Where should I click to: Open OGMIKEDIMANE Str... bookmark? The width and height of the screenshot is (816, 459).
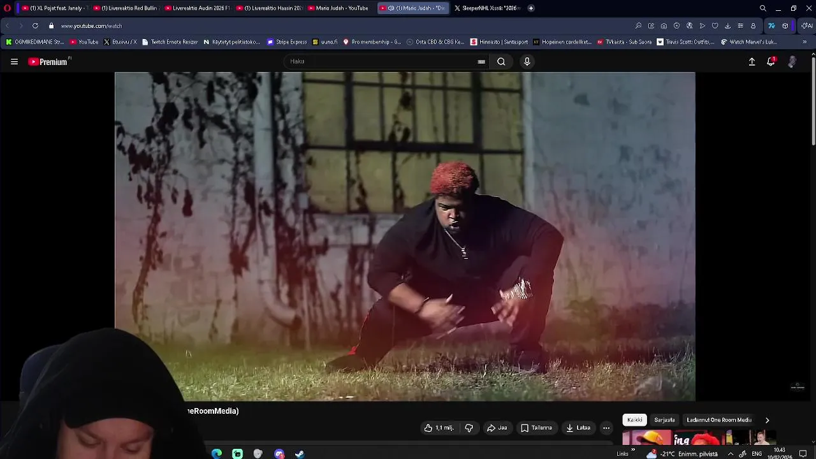coord(35,42)
